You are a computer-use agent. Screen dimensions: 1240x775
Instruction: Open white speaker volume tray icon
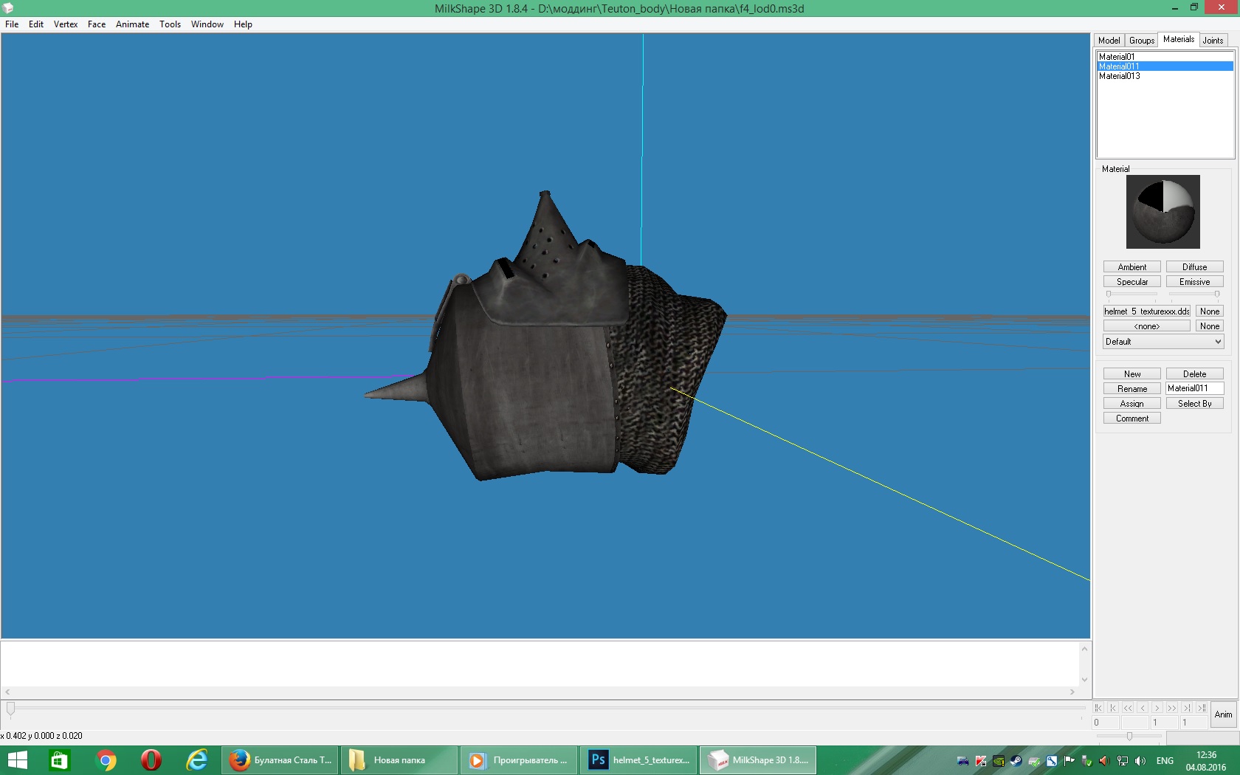coord(1140,761)
